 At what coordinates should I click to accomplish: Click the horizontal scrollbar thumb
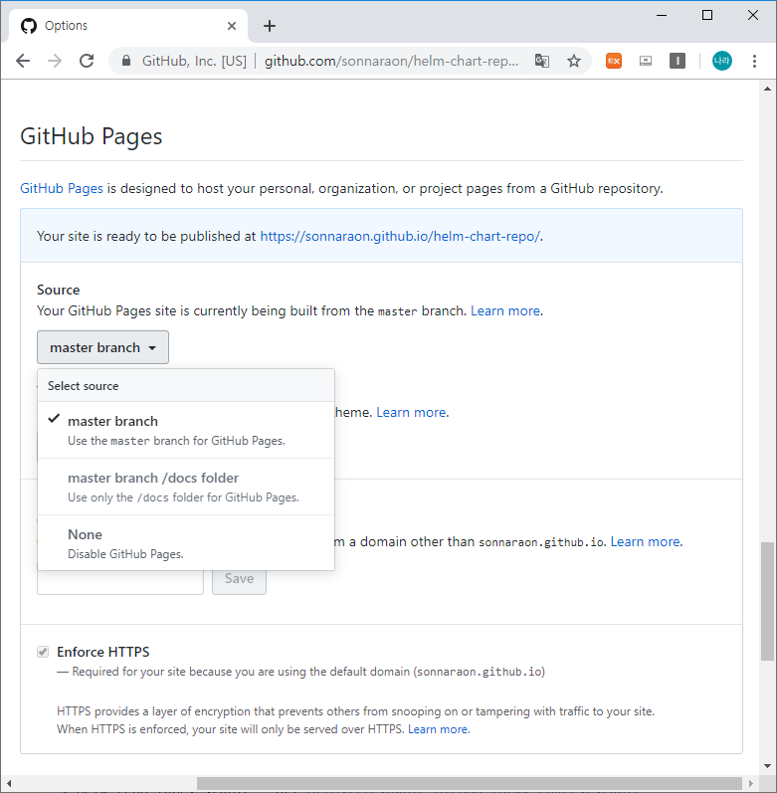click(x=470, y=783)
